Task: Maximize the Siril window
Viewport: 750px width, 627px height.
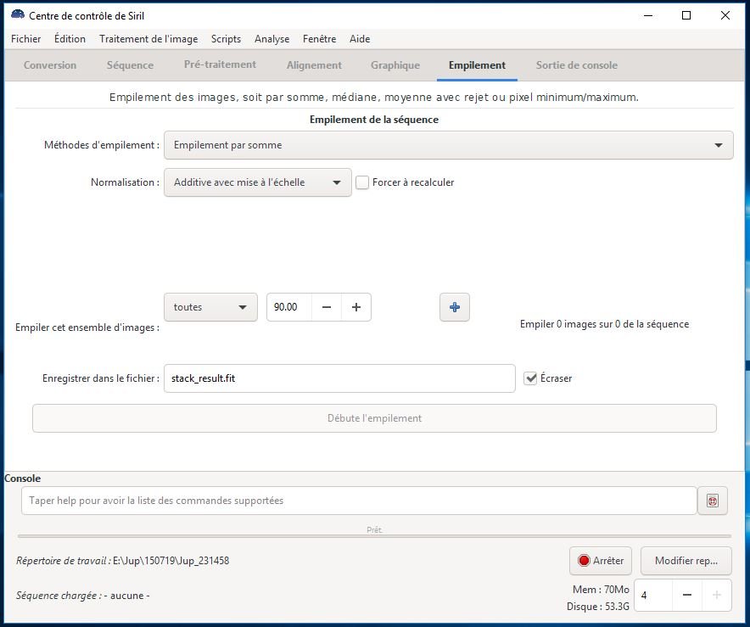Action: point(686,15)
